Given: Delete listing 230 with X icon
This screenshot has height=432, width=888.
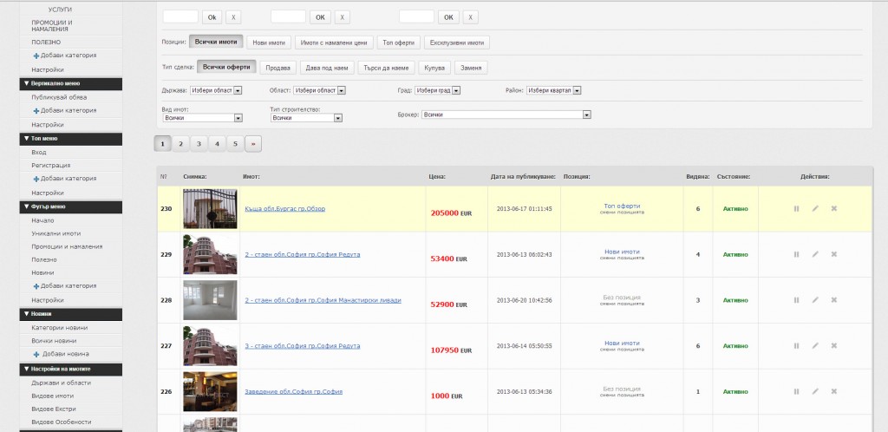Looking at the screenshot, I should click(x=833, y=208).
